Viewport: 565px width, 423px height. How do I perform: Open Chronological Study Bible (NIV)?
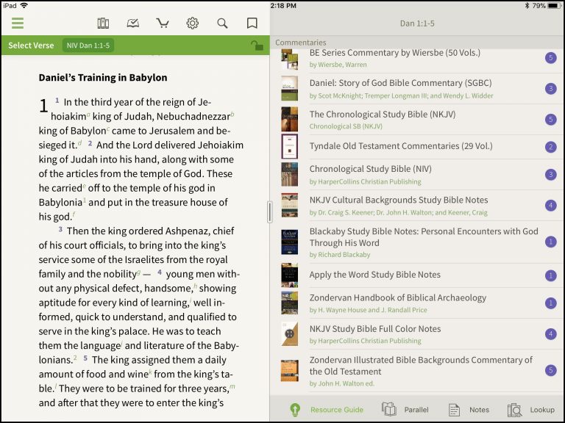pyautogui.click(x=417, y=175)
